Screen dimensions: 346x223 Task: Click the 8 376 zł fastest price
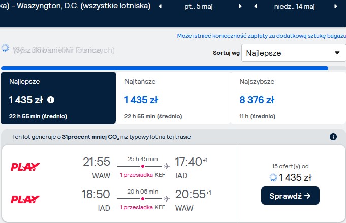tap(257, 100)
